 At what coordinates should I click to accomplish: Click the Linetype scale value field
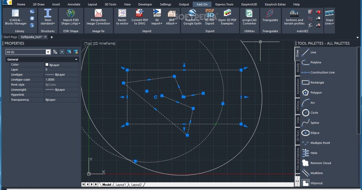pos(62,80)
